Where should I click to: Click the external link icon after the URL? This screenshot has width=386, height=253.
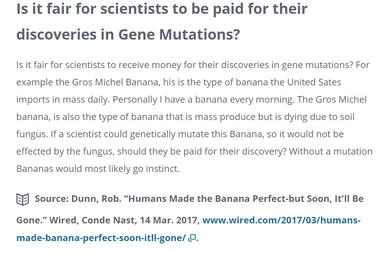[x=192, y=238]
